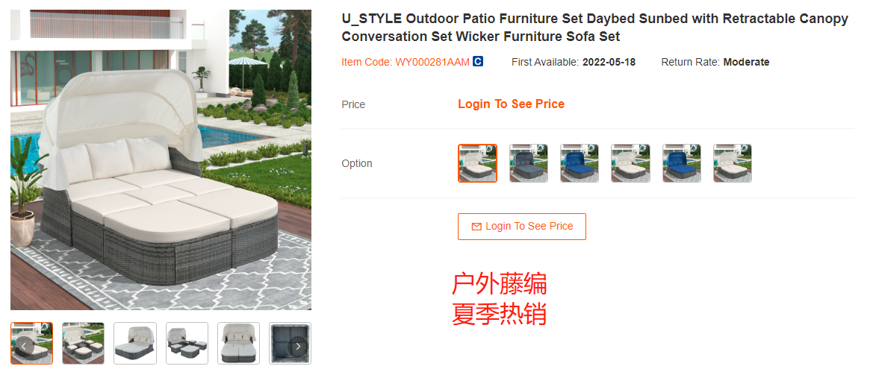Viewport: 873px width, 375px height.
Task: Choose the first beige option with orange border
Action: (478, 163)
